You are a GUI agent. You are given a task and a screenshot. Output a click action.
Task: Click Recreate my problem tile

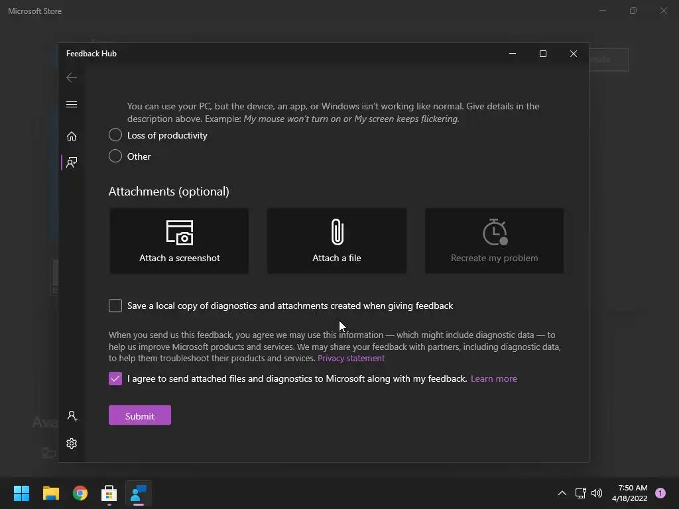click(x=494, y=241)
